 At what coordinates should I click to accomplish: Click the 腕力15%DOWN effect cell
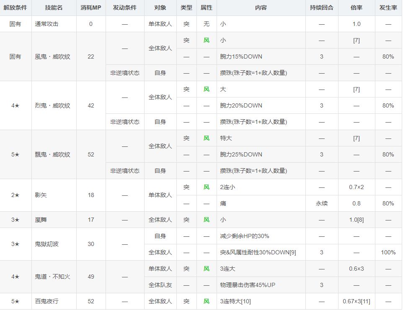[x=261, y=57]
